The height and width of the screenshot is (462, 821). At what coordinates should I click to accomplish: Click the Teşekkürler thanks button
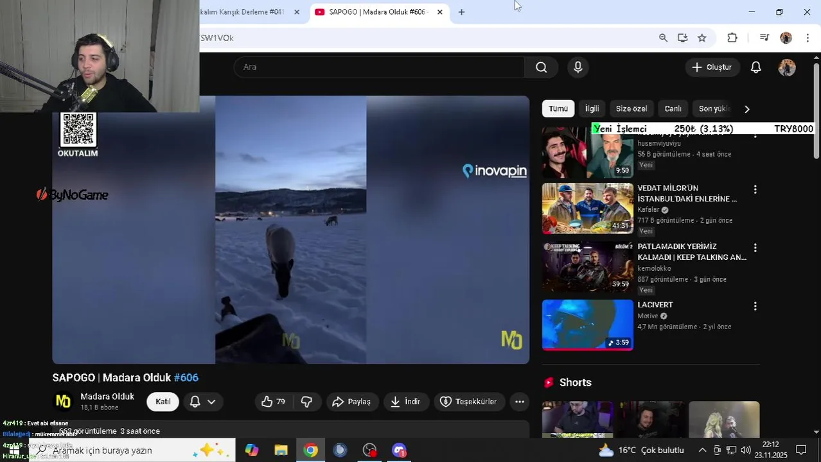(469, 402)
